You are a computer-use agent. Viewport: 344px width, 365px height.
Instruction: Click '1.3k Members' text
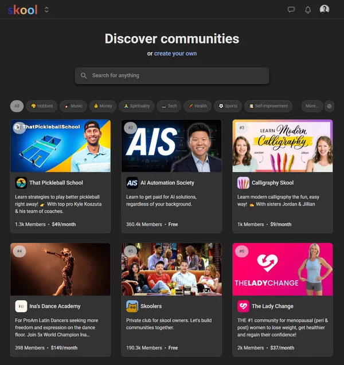pyautogui.click(x=30, y=225)
